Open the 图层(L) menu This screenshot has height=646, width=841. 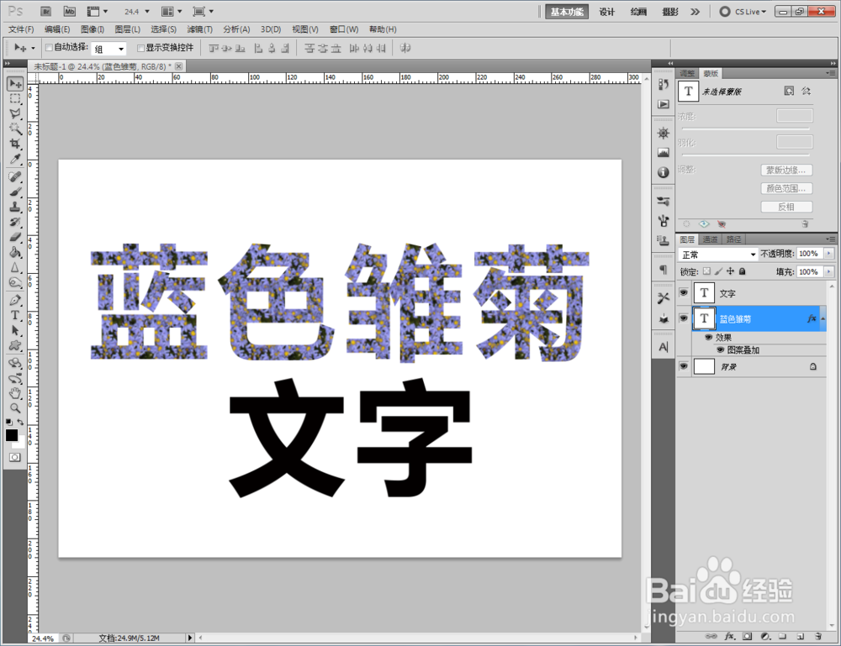[128, 29]
